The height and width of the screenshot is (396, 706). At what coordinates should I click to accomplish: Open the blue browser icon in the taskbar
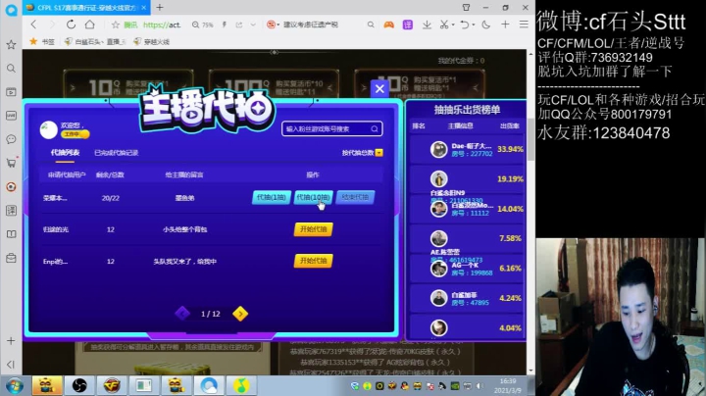point(209,385)
